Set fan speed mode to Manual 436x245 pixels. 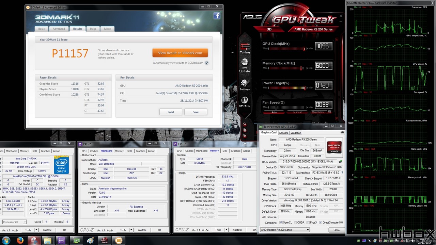click(x=297, y=112)
